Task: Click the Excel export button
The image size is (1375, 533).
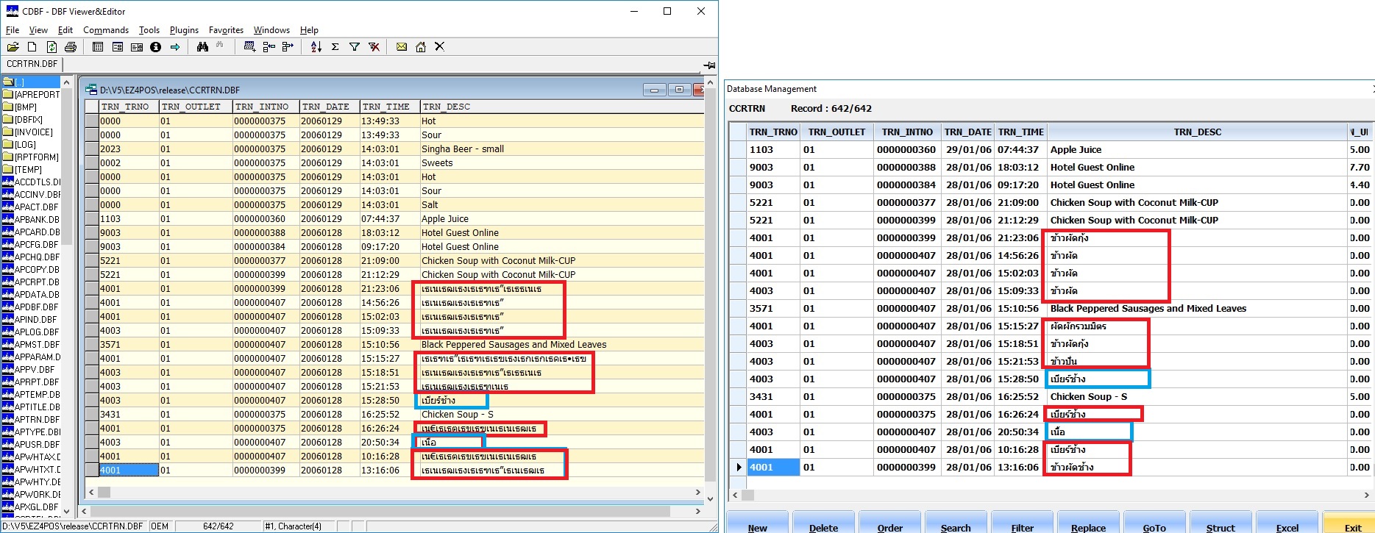Action: [x=1287, y=523]
